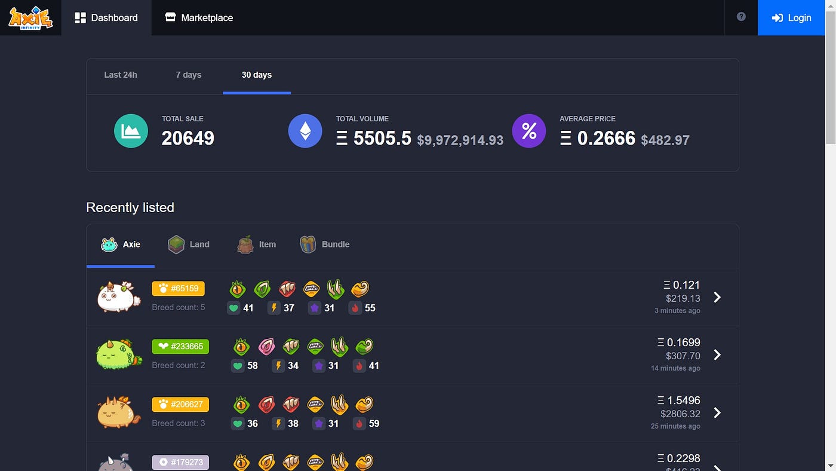Click speed bolt icon of Axie #65159
836x471 pixels.
point(274,308)
